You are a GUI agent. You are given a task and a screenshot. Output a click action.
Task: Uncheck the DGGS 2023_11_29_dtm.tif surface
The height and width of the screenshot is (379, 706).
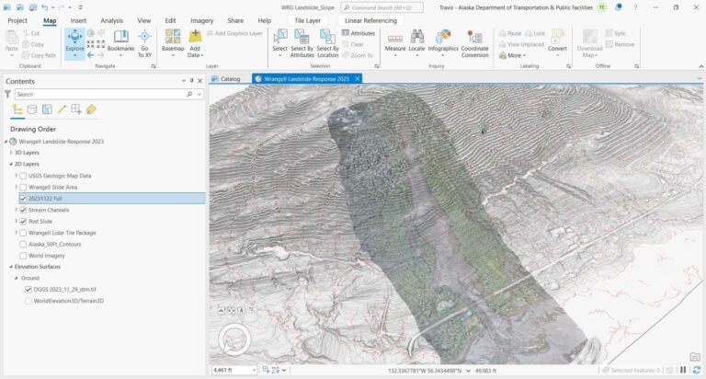pyautogui.click(x=28, y=290)
